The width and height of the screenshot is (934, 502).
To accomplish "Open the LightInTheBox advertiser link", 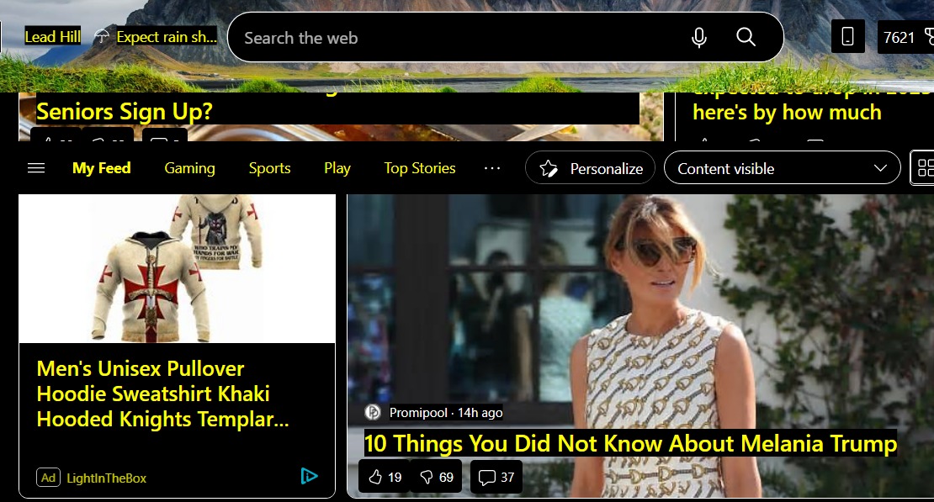I will [106, 478].
